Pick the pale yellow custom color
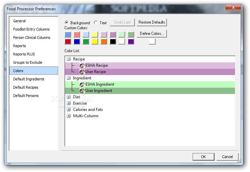250x172 pixels. pos(95,35)
